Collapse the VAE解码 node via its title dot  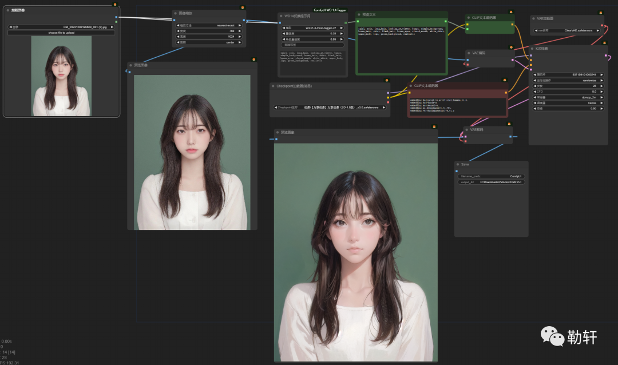point(467,130)
